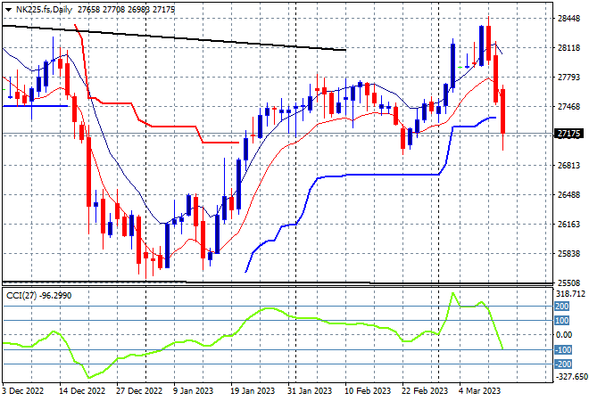589x401 pixels.
Task: Click the CCI -100 level marker
Action: coord(563,350)
